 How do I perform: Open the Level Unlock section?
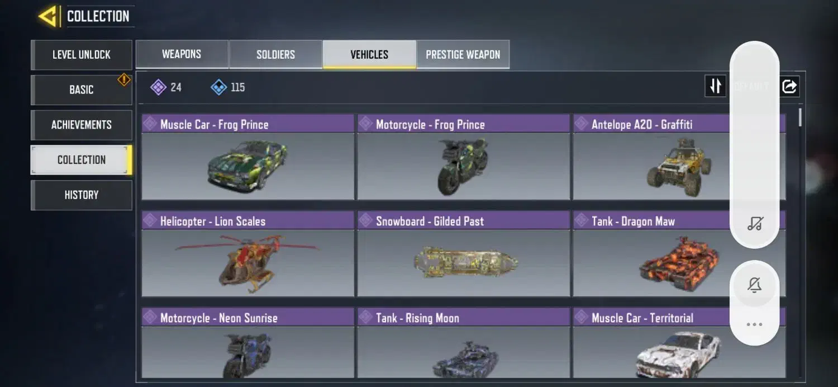82,55
